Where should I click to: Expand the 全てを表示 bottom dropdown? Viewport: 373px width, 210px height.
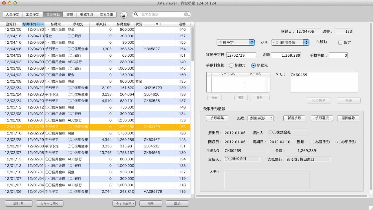tap(124, 204)
